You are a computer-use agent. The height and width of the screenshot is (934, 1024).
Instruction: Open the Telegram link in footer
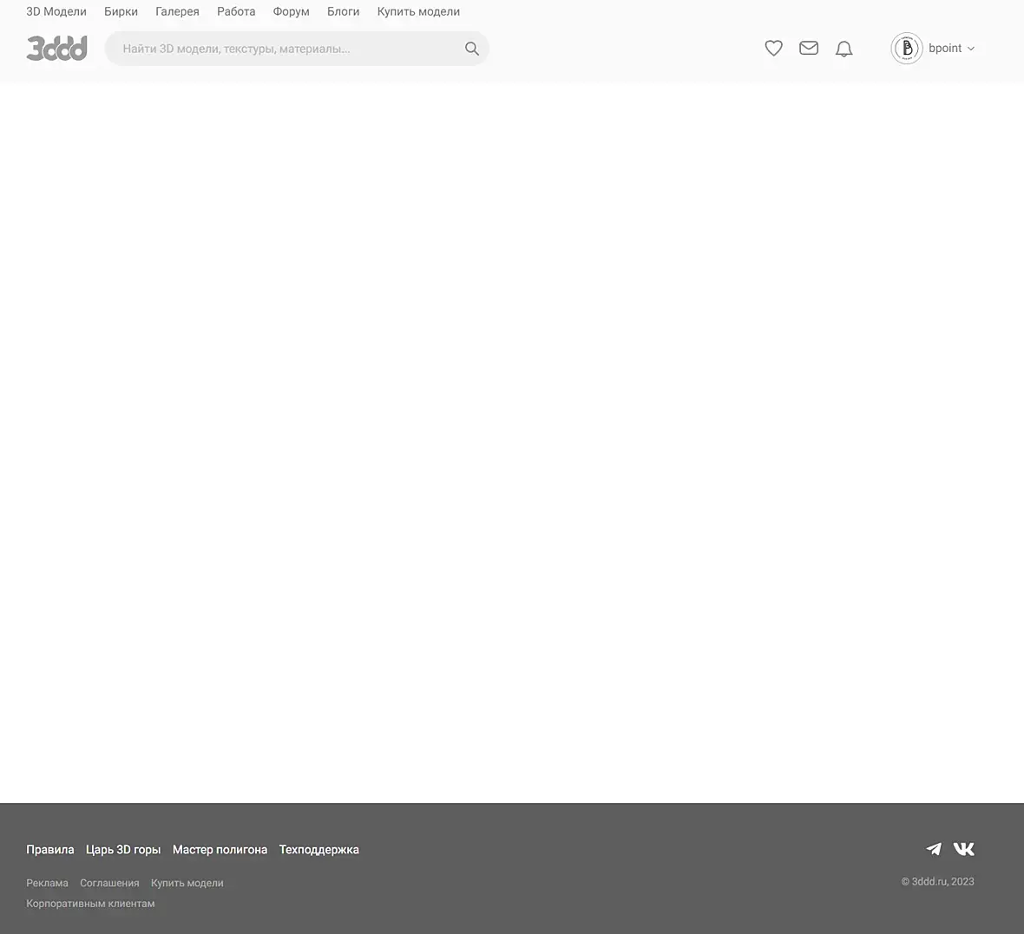tap(934, 848)
